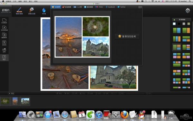The height and width of the screenshot is (121, 193).
Task: Click the add photo plus icon
Action: [x=4, y=35]
